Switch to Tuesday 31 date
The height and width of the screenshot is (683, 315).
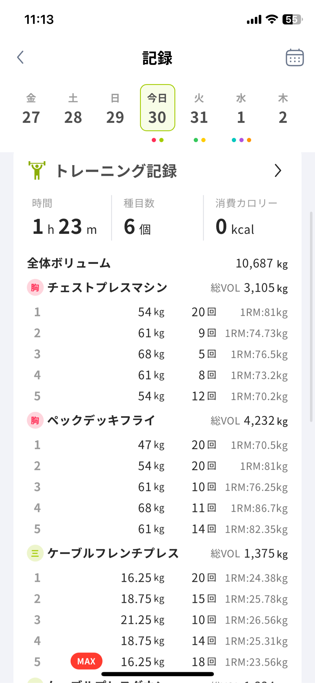point(199,109)
